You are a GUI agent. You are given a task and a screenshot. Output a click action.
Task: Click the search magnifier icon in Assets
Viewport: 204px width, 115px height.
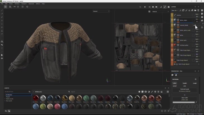[69, 92]
